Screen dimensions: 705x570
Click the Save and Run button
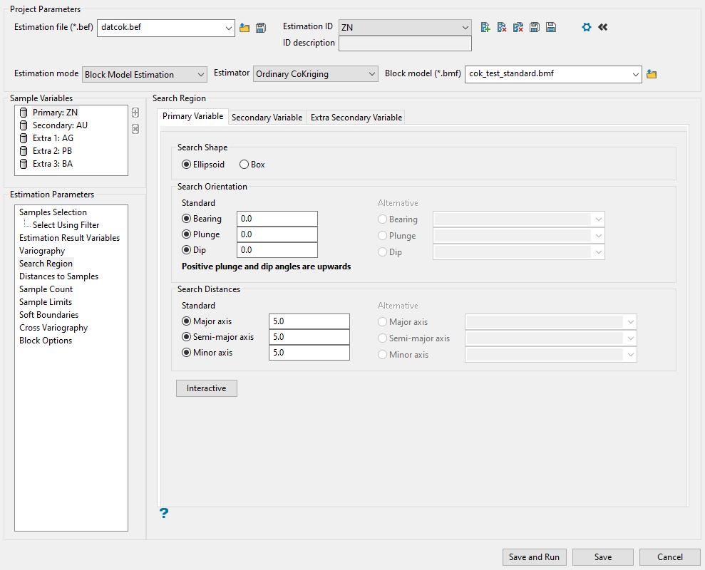(534, 557)
